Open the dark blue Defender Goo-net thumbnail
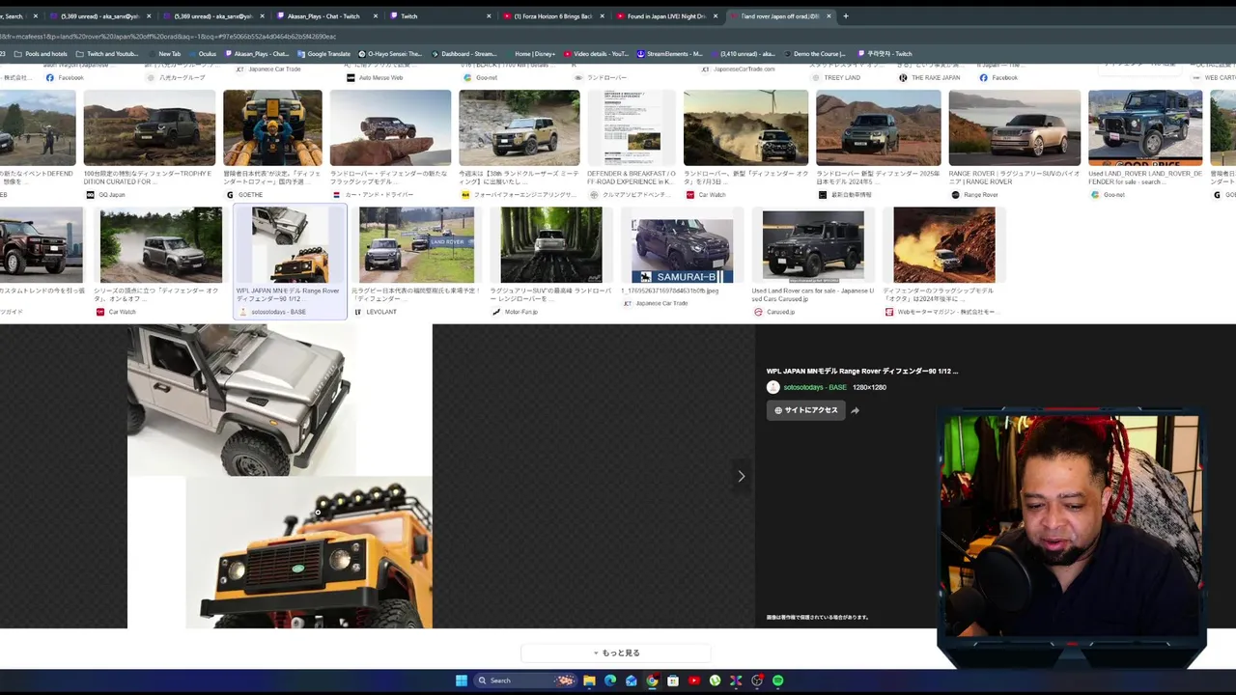1236x695 pixels. click(1145, 127)
